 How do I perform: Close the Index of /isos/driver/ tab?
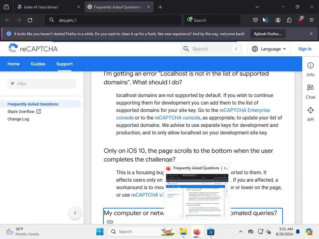tap(79, 7)
